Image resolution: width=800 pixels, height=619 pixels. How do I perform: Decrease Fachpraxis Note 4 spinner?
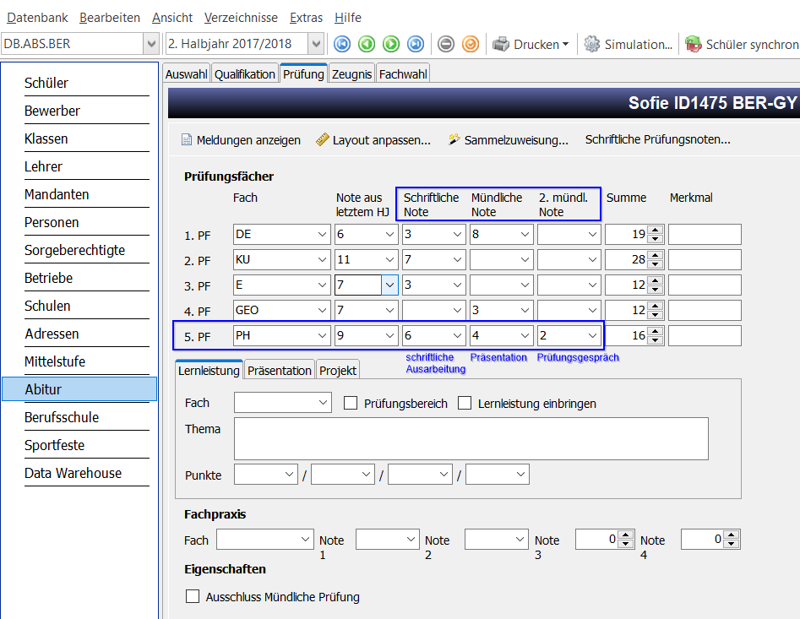pyautogui.click(x=732, y=544)
